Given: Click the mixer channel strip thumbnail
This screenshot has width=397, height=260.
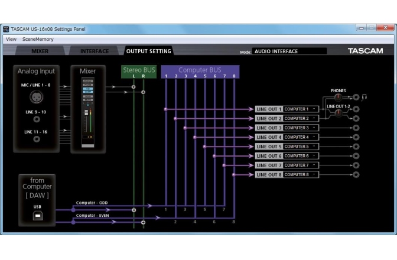Looking at the screenshot, I should [88, 112].
